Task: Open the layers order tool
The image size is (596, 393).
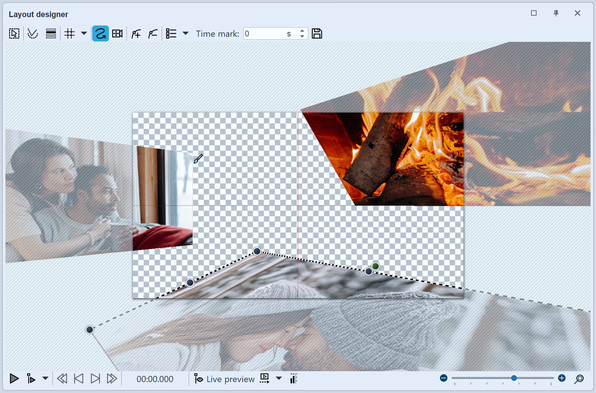Action: (x=51, y=33)
